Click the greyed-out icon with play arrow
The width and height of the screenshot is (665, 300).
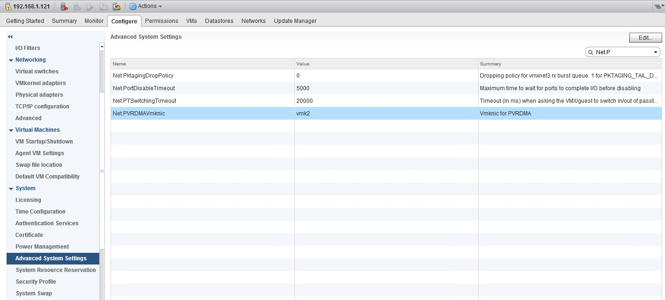coord(91,7)
